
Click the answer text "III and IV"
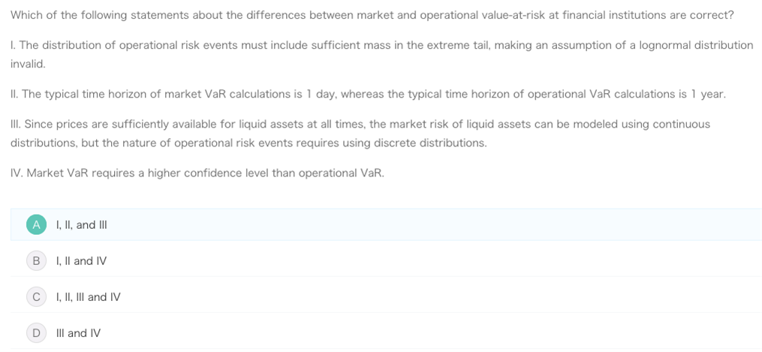pos(79,333)
